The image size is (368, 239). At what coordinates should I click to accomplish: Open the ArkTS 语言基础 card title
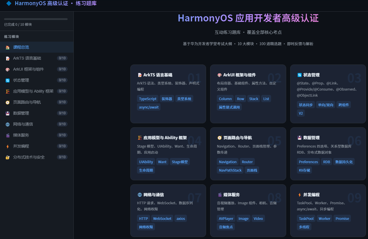coord(158,75)
